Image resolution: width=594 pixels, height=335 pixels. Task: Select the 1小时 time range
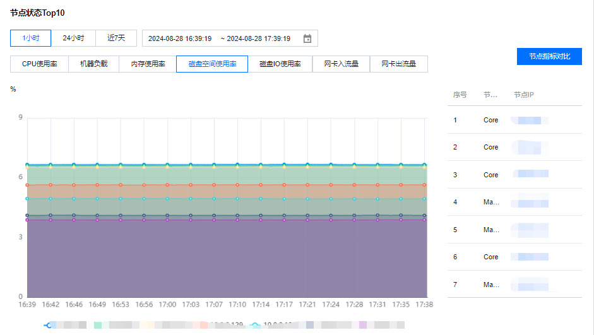(31, 38)
